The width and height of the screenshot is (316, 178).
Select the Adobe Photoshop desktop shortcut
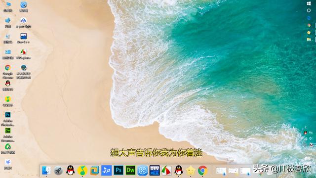(8, 119)
